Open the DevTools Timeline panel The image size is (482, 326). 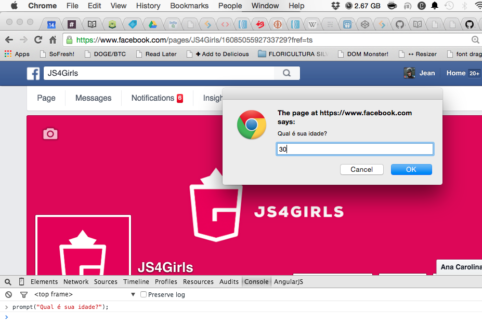(x=136, y=281)
